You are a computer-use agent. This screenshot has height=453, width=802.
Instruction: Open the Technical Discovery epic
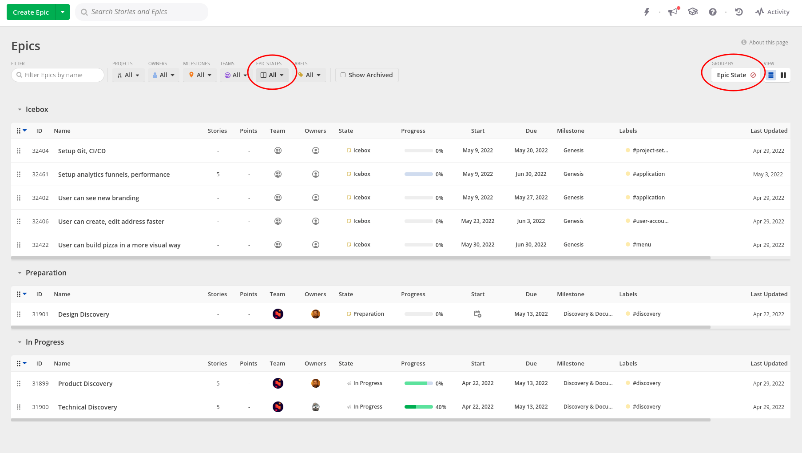(x=87, y=407)
